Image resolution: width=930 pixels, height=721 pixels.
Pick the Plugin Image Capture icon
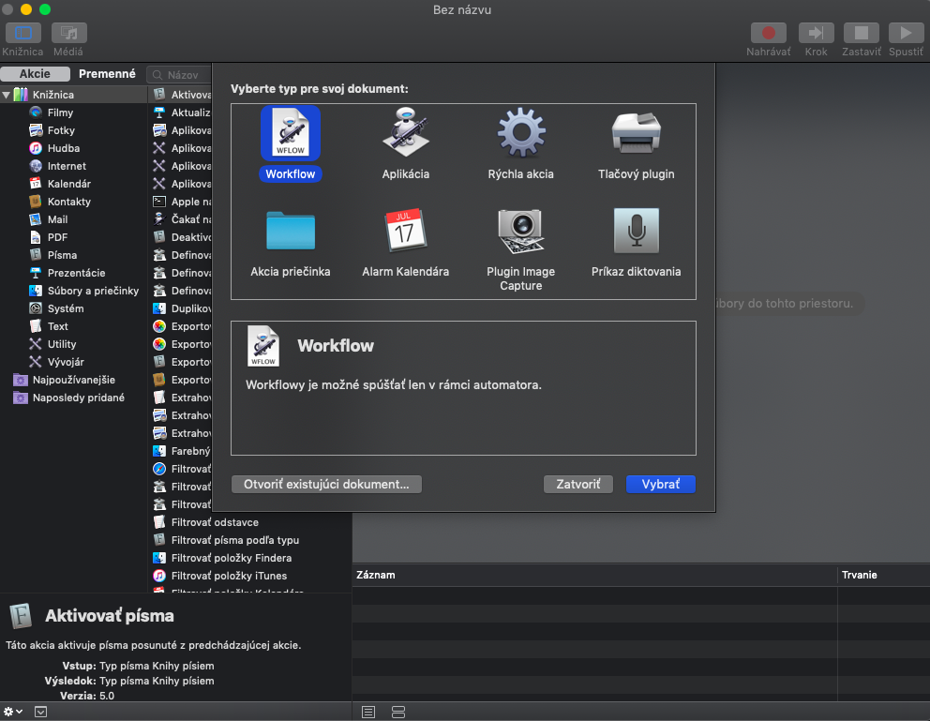point(520,231)
